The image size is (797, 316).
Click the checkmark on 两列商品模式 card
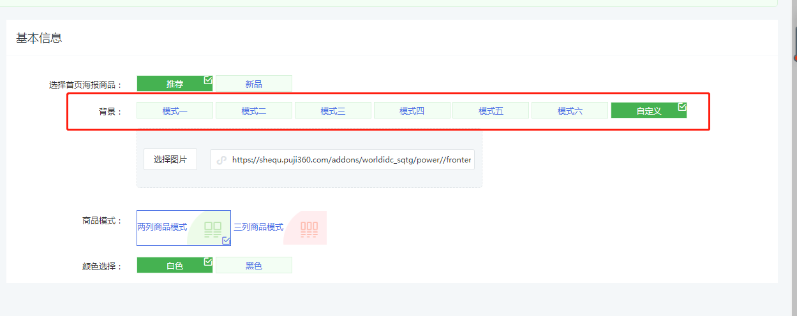226,241
